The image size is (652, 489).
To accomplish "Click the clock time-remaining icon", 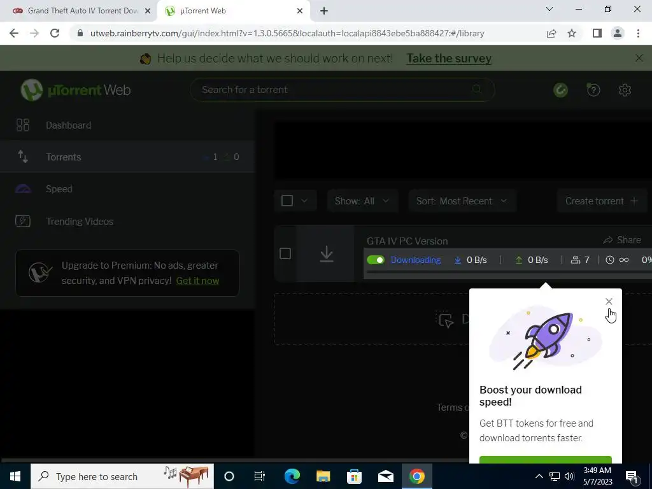I will tap(609, 260).
